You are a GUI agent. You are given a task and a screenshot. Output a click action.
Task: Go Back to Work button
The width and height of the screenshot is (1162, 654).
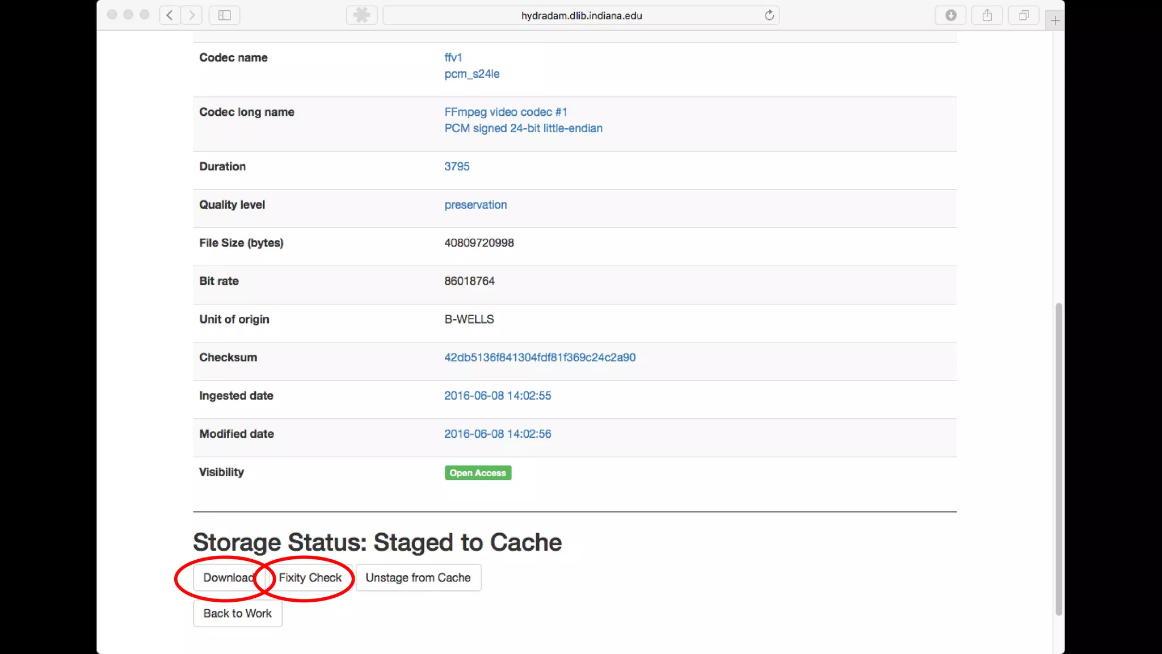(x=237, y=613)
